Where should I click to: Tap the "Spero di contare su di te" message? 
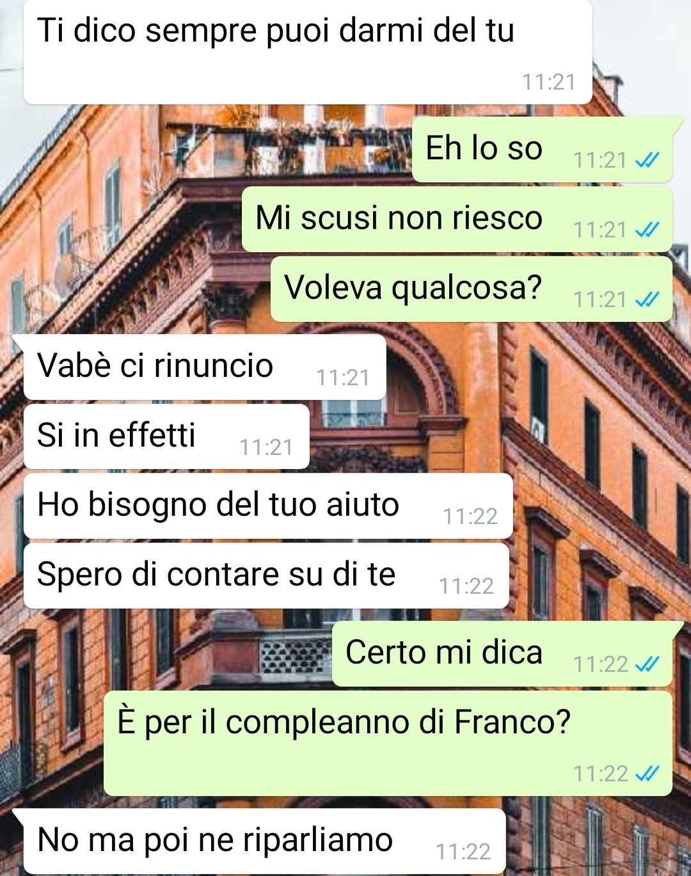click(266, 576)
